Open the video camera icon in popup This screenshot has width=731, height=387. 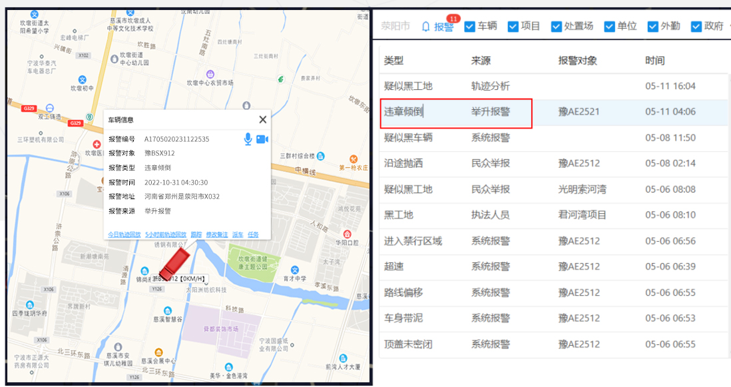click(x=262, y=139)
